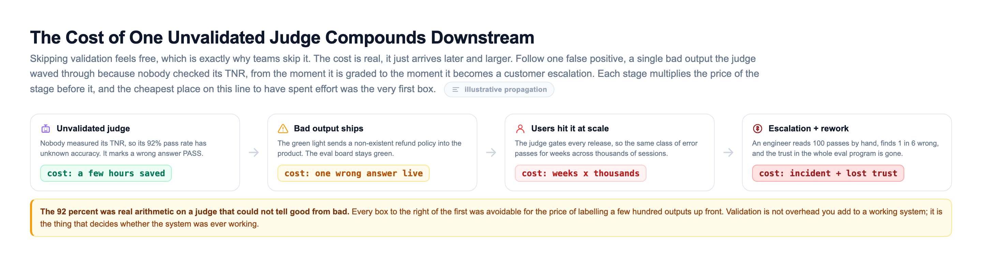Click the user icon beside Users hit it

520,129
